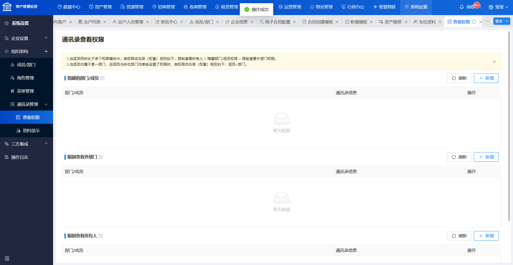
Task: Open 租赁管理 in top navigation
Action: pyautogui.click(x=227, y=7)
